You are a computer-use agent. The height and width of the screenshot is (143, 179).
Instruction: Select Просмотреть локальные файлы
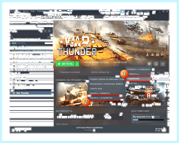click(106, 84)
